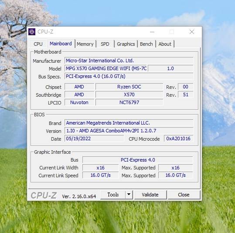Click the Ver. 2.16.0.x64 version text
The height and width of the screenshot is (233, 235).
[79, 196]
